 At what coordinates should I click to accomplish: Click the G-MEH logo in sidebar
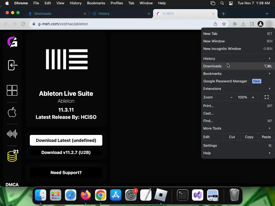tap(12, 42)
